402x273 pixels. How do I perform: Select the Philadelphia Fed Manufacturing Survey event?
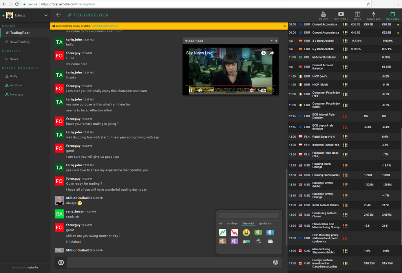tap(344, 226)
